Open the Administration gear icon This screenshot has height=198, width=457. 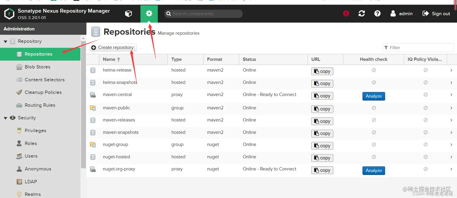pyautogui.click(x=149, y=14)
